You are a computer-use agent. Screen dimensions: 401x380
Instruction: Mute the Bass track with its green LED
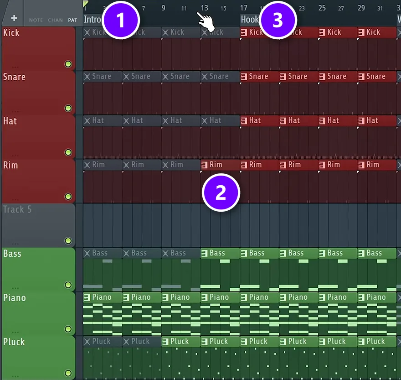tap(68, 285)
